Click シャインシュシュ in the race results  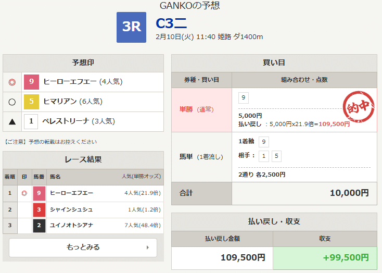71,209
